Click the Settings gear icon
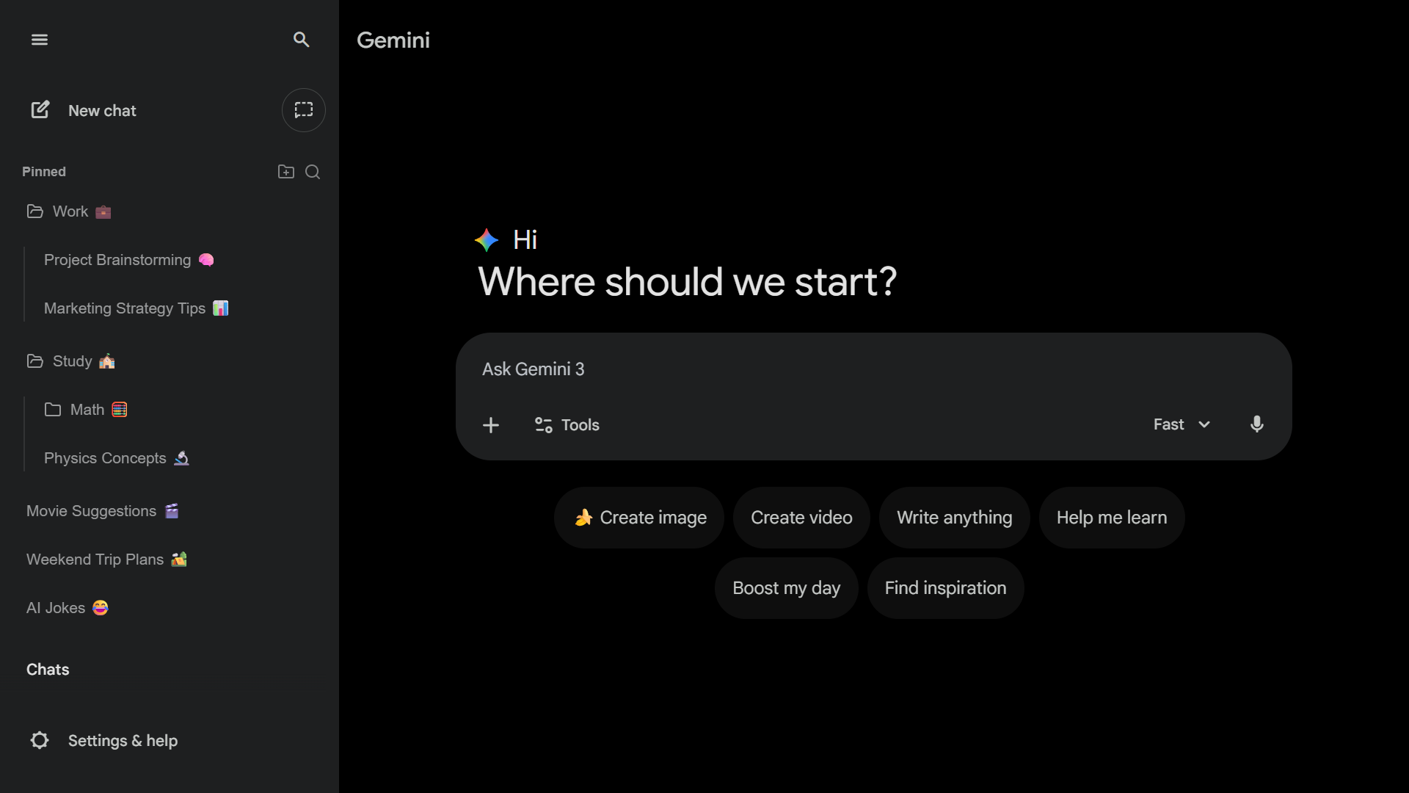The width and height of the screenshot is (1409, 793). pyautogui.click(x=40, y=740)
